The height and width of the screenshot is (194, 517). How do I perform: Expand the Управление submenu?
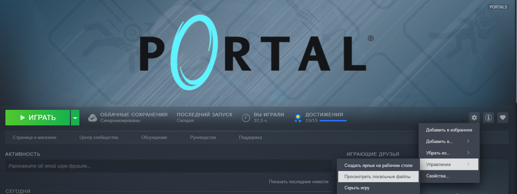pos(449,164)
